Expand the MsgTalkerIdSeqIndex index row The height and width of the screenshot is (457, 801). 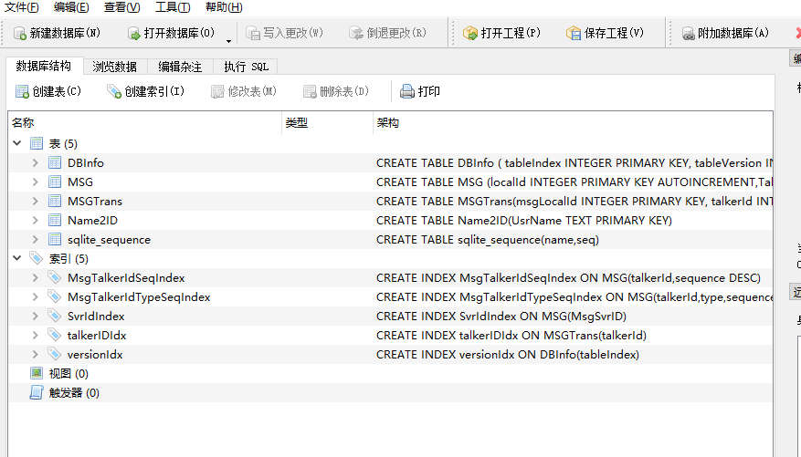click(36, 277)
